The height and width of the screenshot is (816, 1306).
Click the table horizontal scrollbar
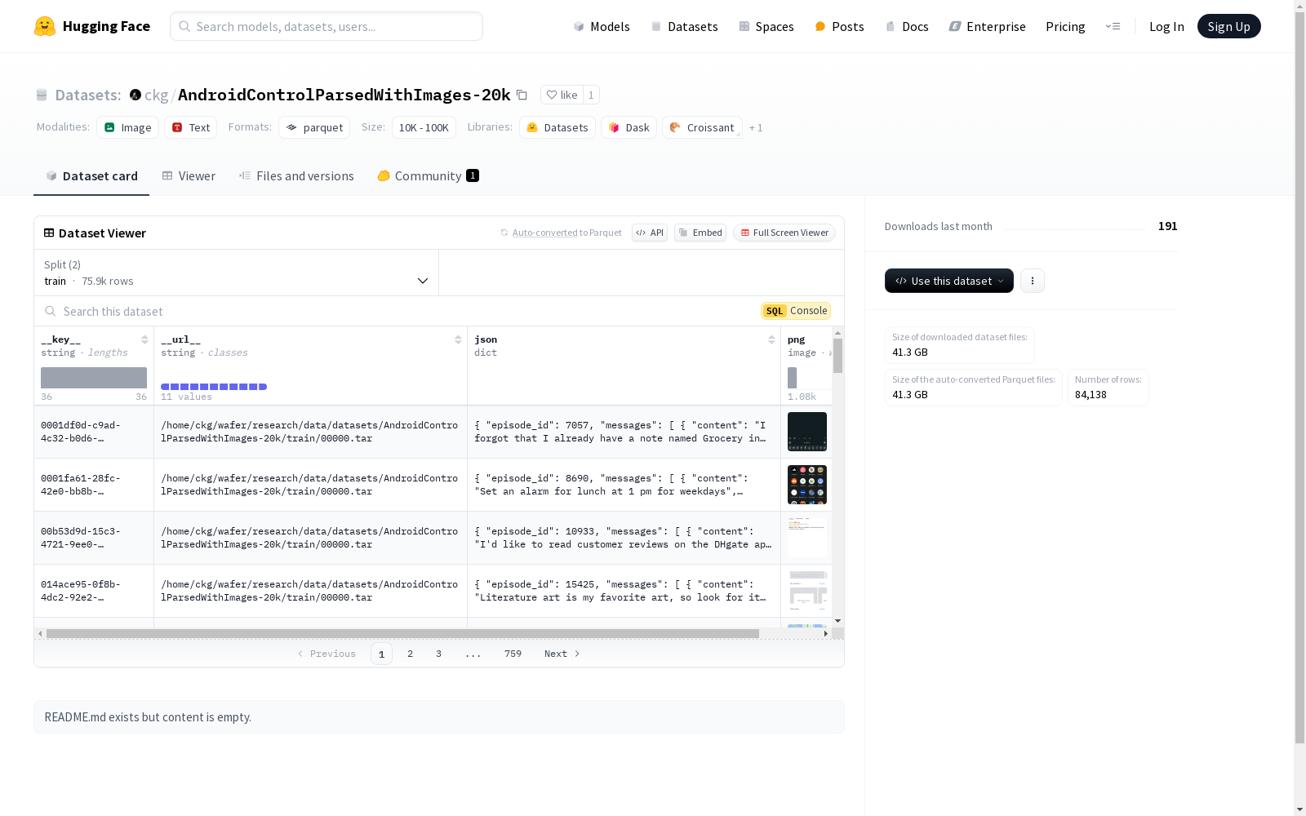click(x=402, y=633)
